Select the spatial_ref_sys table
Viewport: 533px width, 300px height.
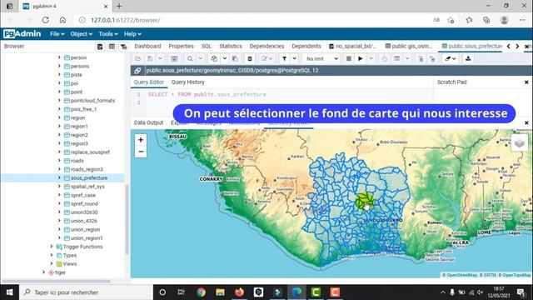tap(87, 187)
